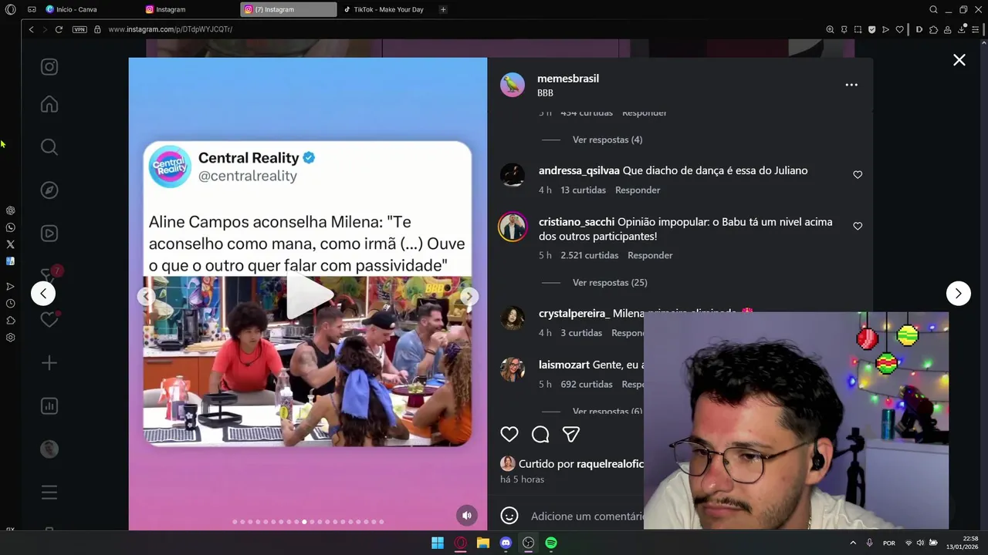
Task: Play the video in the post
Action: click(308, 296)
